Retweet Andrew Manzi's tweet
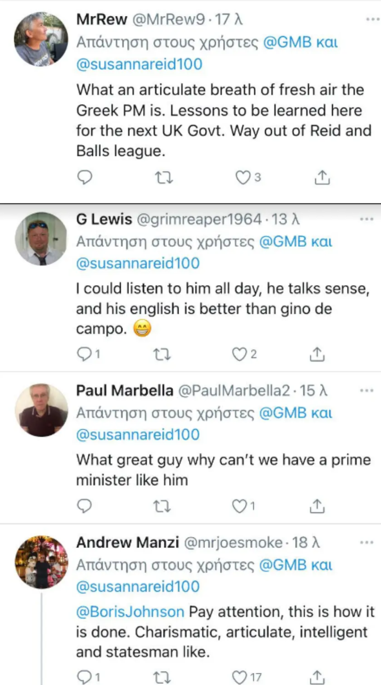 162,678
